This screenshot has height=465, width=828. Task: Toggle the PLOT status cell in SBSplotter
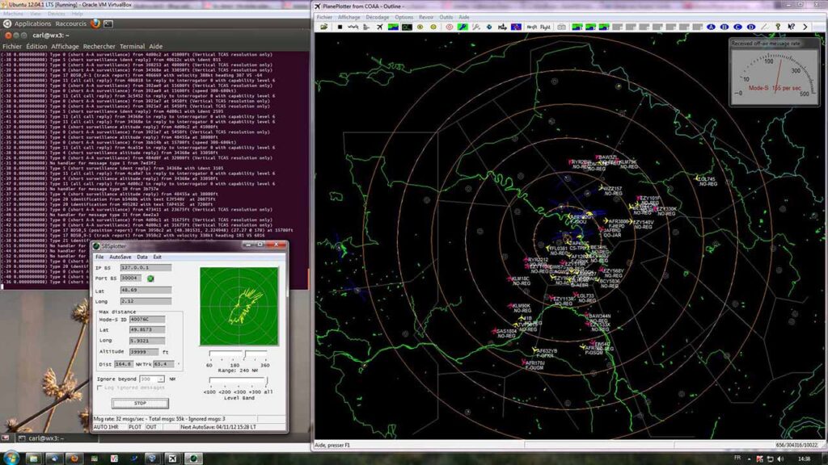click(x=136, y=427)
